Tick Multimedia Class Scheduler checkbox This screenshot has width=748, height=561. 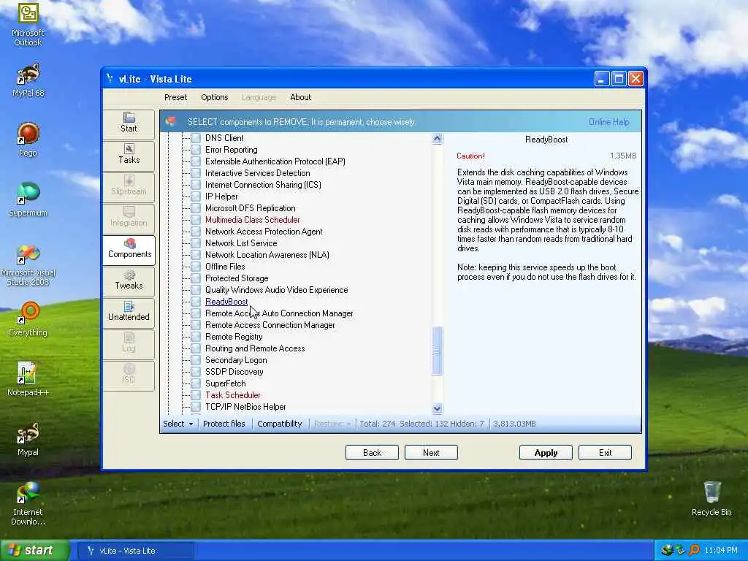coord(196,220)
